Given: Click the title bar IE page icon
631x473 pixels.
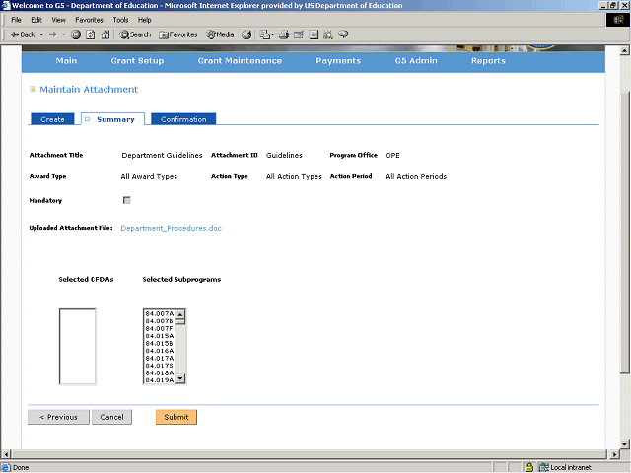Looking at the screenshot, I should 6,5.
